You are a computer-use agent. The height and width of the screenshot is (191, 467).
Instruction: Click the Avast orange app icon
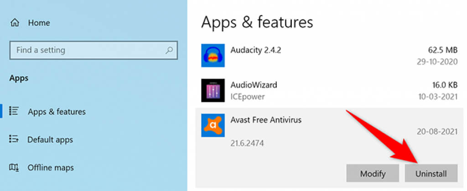coord(213,126)
